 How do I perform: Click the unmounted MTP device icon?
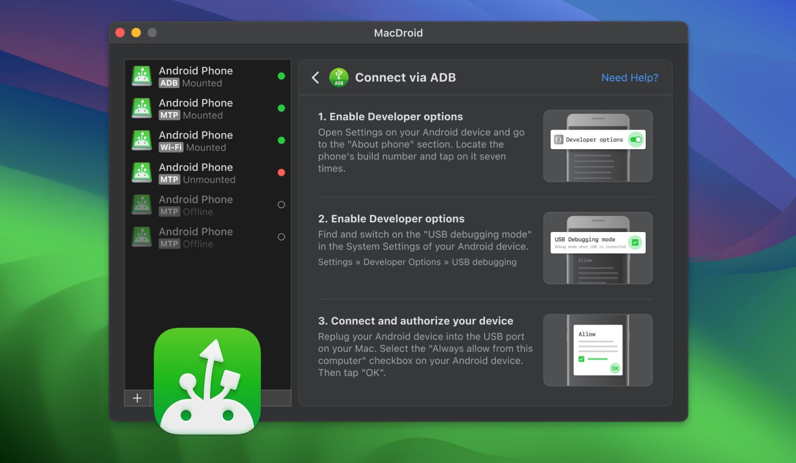pyautogui.click(x=141, y=172)
